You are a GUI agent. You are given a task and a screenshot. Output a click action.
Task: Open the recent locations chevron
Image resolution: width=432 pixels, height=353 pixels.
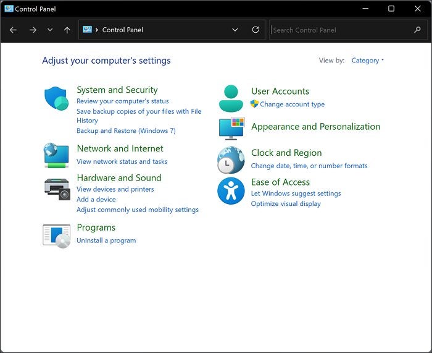point(50,30)
